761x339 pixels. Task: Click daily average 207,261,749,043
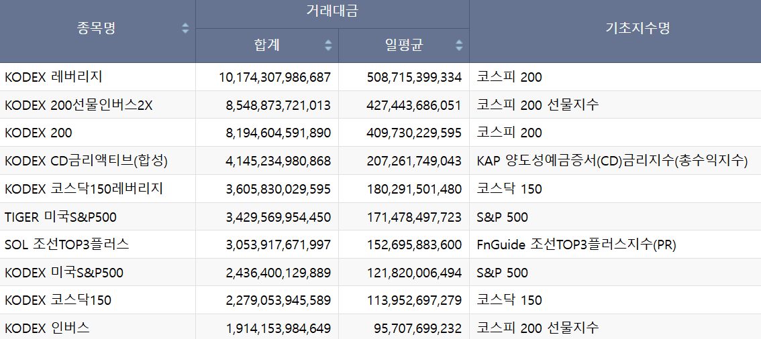(414, 161)
